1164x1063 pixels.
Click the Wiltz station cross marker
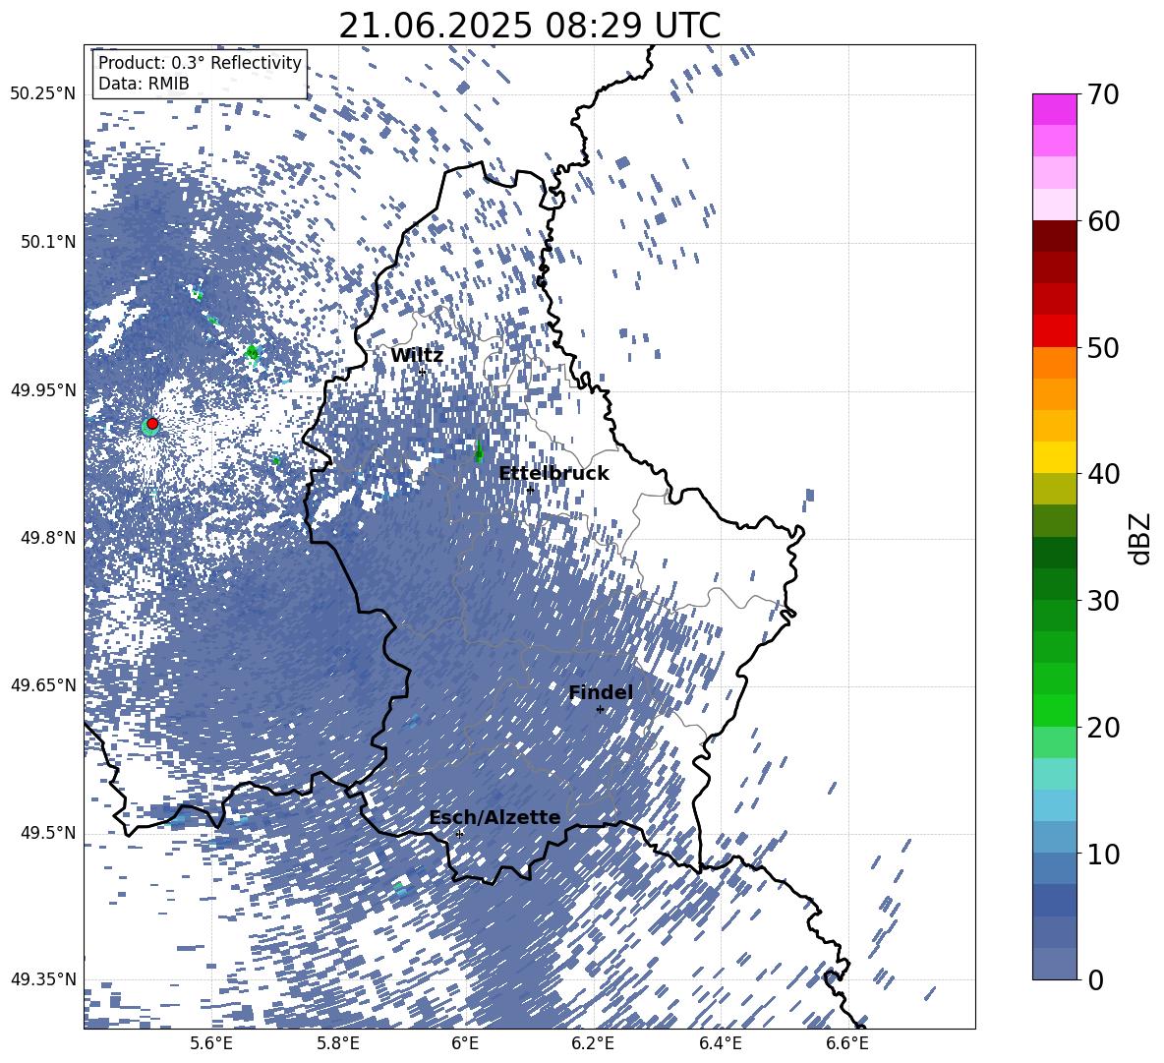click(423, 372)
